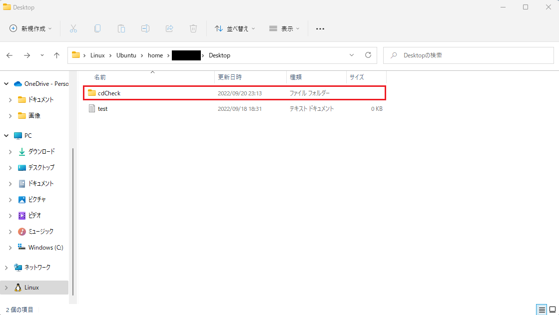Open the three-dot See more menu
This screenshot has height=315, width=559.
320,29
